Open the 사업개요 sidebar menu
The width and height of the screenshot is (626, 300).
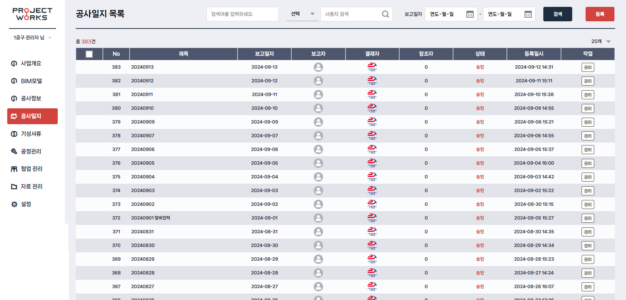[31, 64]
